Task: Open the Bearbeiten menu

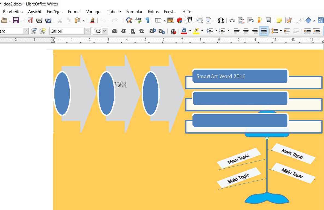Action: coord(13,12)
